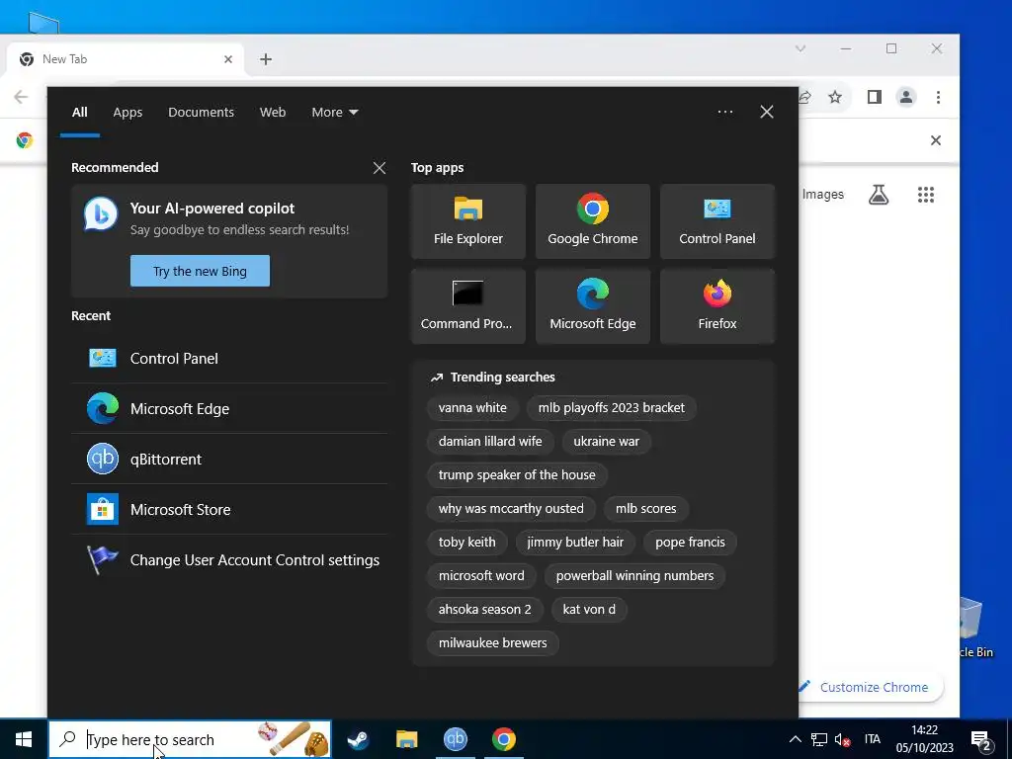Image resolution: width=1012 pixels, height=759 pixels.
Task: Launch Microsoft Edge tile in Top apps
Action: [593, 306]
